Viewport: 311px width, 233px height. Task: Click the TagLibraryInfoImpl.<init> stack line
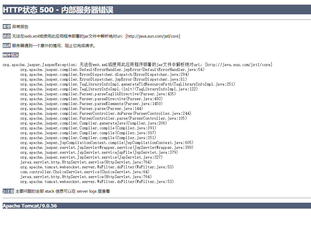(x=109, y=89)
